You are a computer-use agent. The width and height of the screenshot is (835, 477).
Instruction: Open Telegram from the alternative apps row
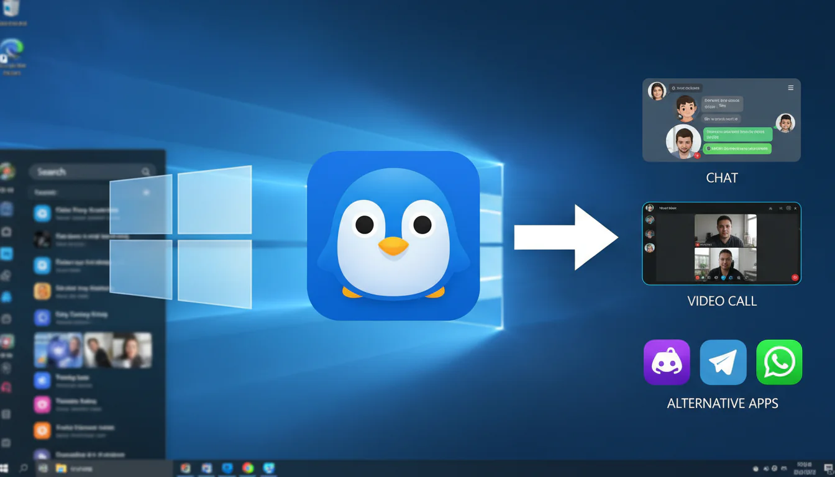pyautogui.click(x=723, y=362)
